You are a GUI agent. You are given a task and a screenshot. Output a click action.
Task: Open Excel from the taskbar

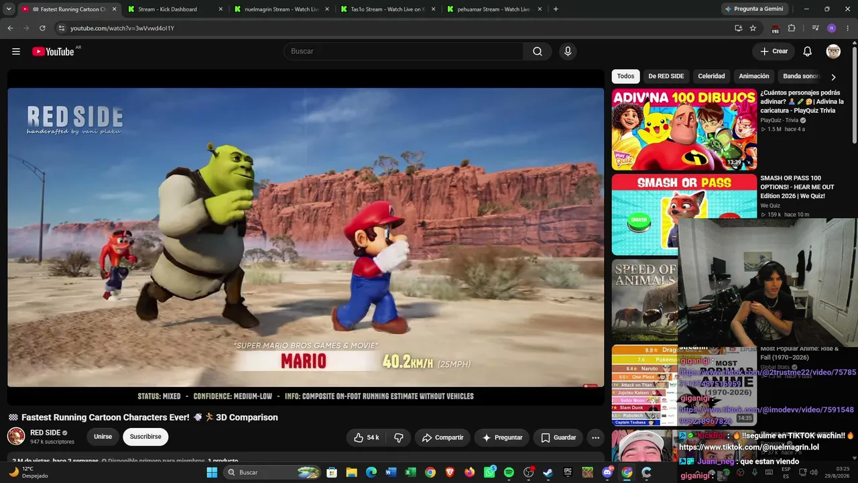point(411,472)
